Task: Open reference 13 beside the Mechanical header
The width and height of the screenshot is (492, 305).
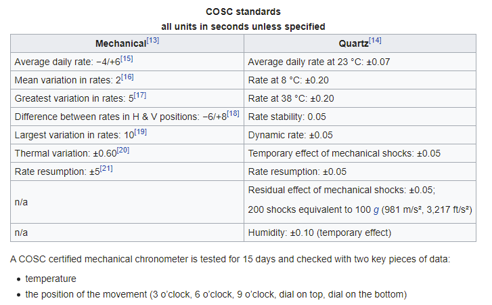Action: click(153, 41)
